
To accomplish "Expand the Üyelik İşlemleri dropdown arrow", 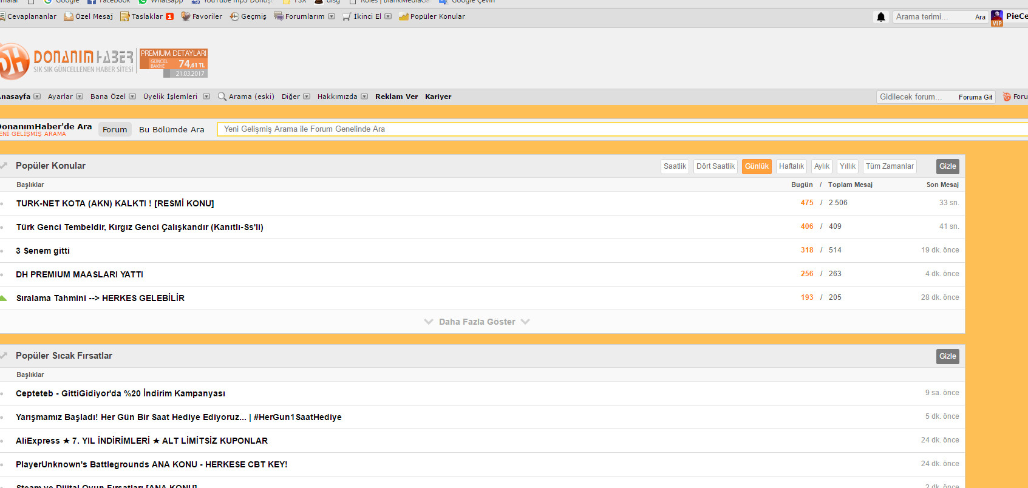I will coord(206,97).
